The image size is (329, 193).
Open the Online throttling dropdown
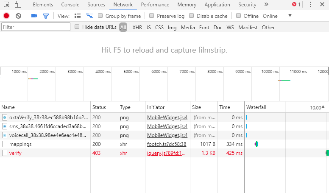click(x=290, y=16)
